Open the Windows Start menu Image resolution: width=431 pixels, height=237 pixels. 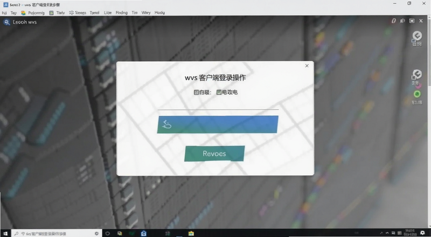[x=5, y=233]
